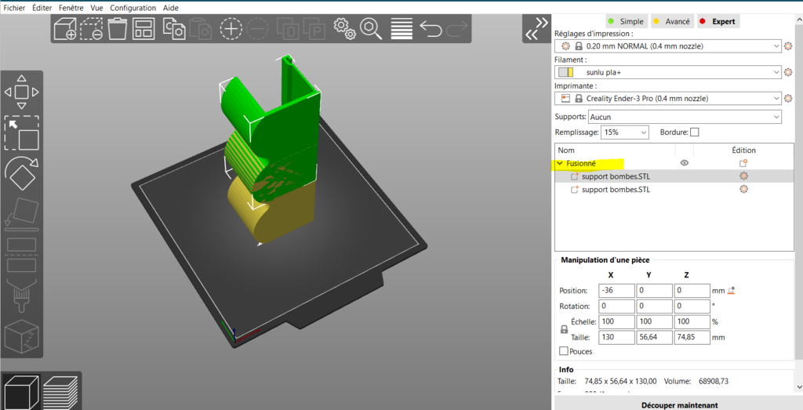The height and width of the screenshot is (410, 803).
Task: Click the Split to objects icon
Action: tap(288, 29)
